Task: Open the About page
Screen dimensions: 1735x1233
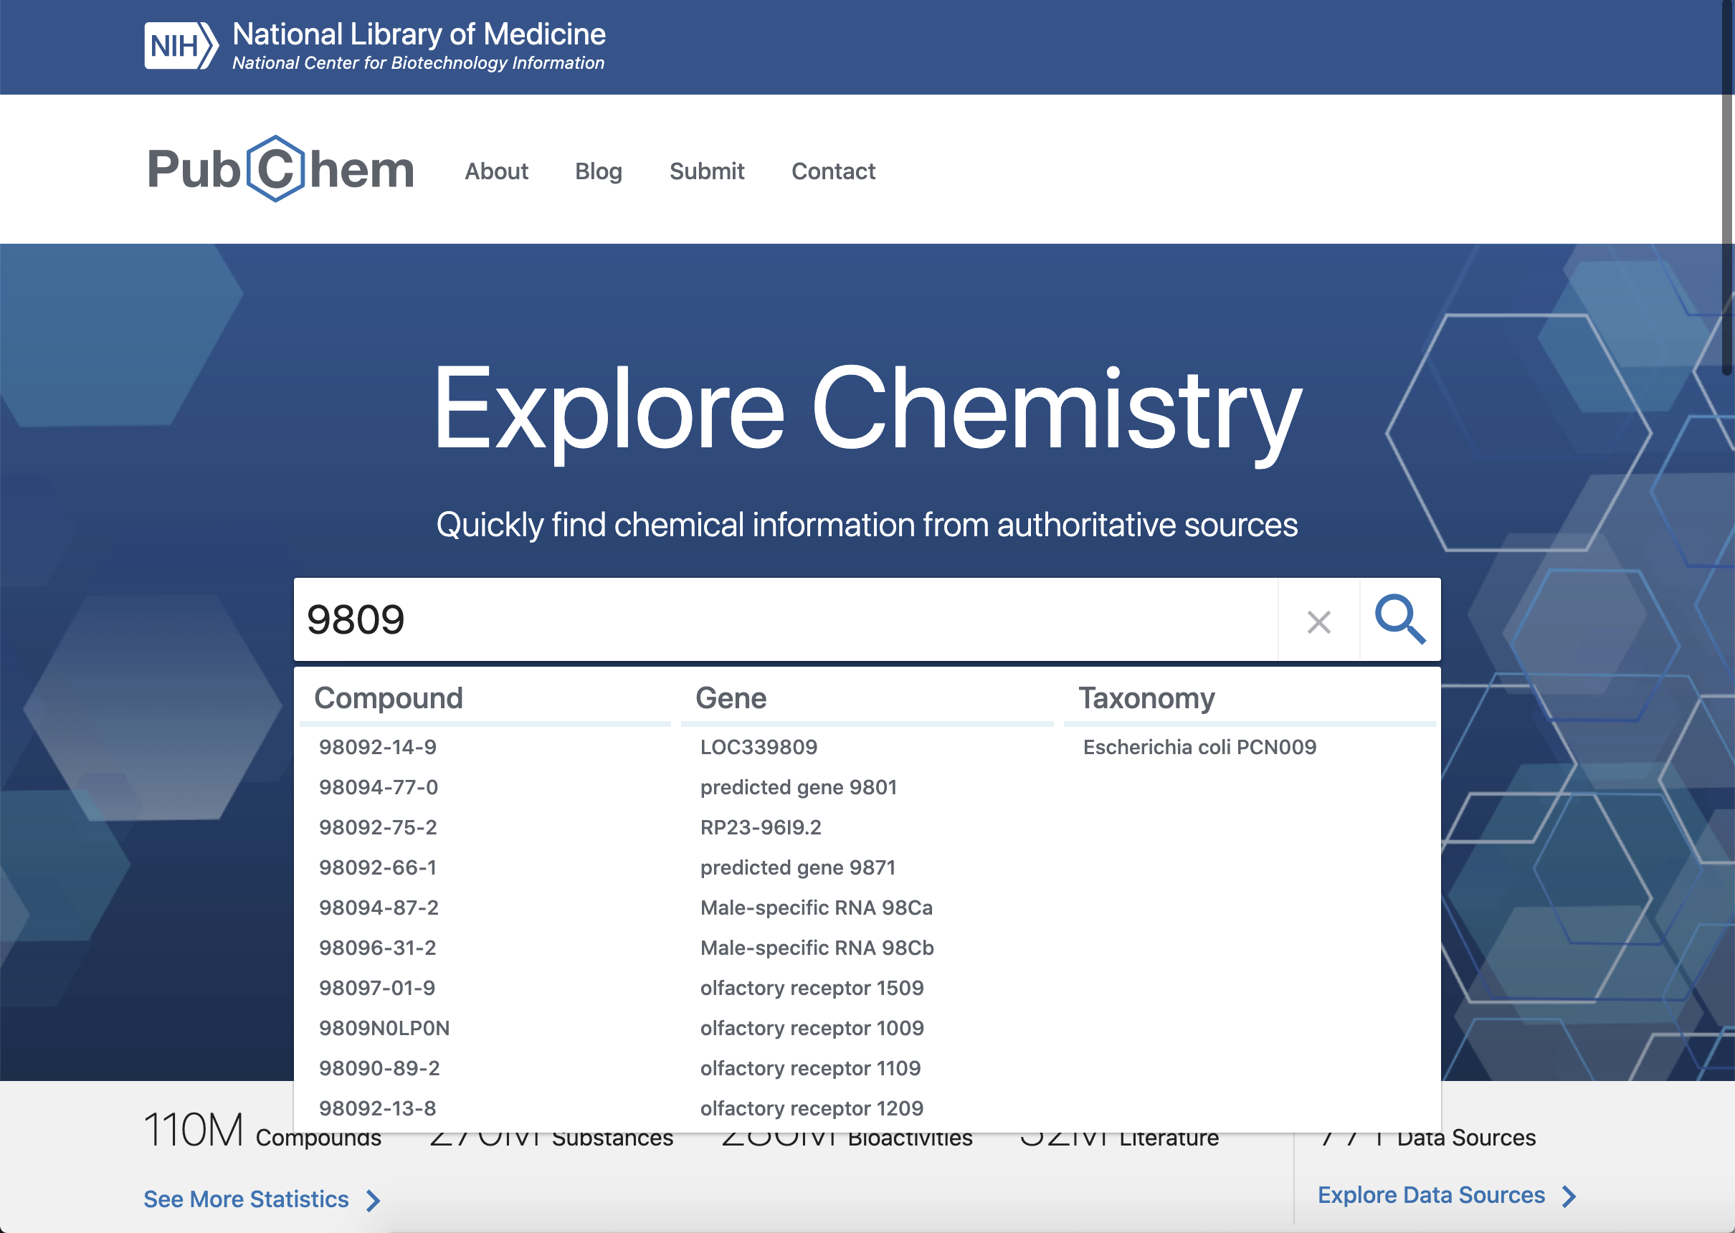Action: coord(496,171)
